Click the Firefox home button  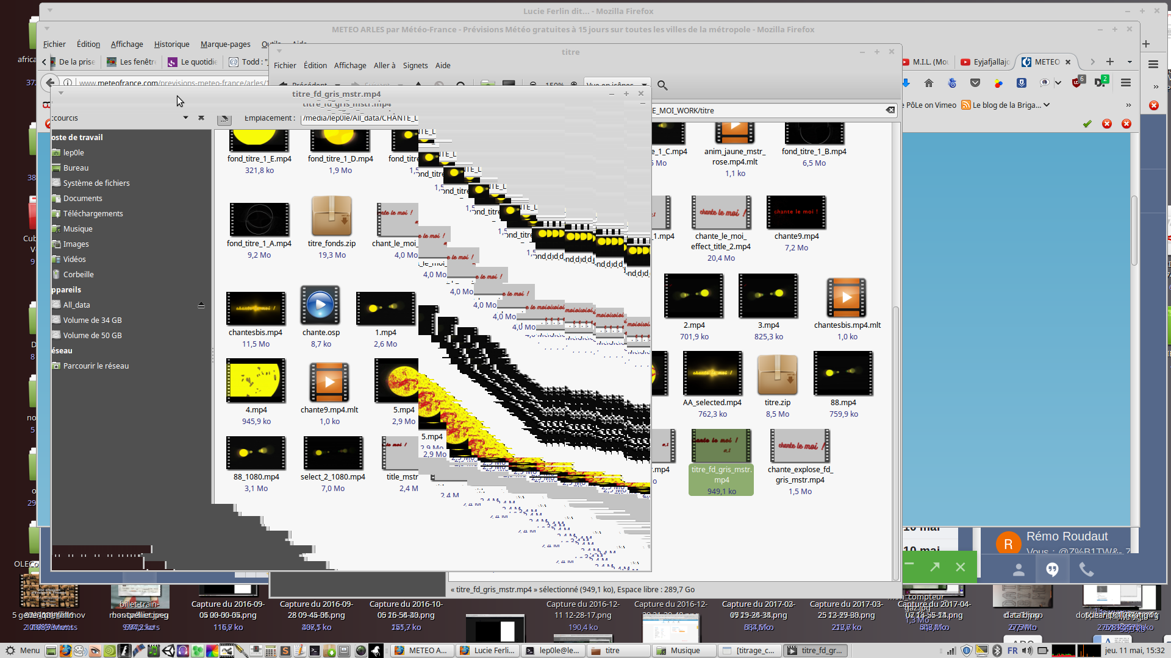click(928, 83)
